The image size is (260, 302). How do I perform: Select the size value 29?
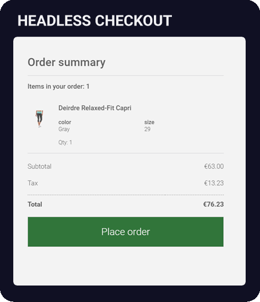coord(148,129)
